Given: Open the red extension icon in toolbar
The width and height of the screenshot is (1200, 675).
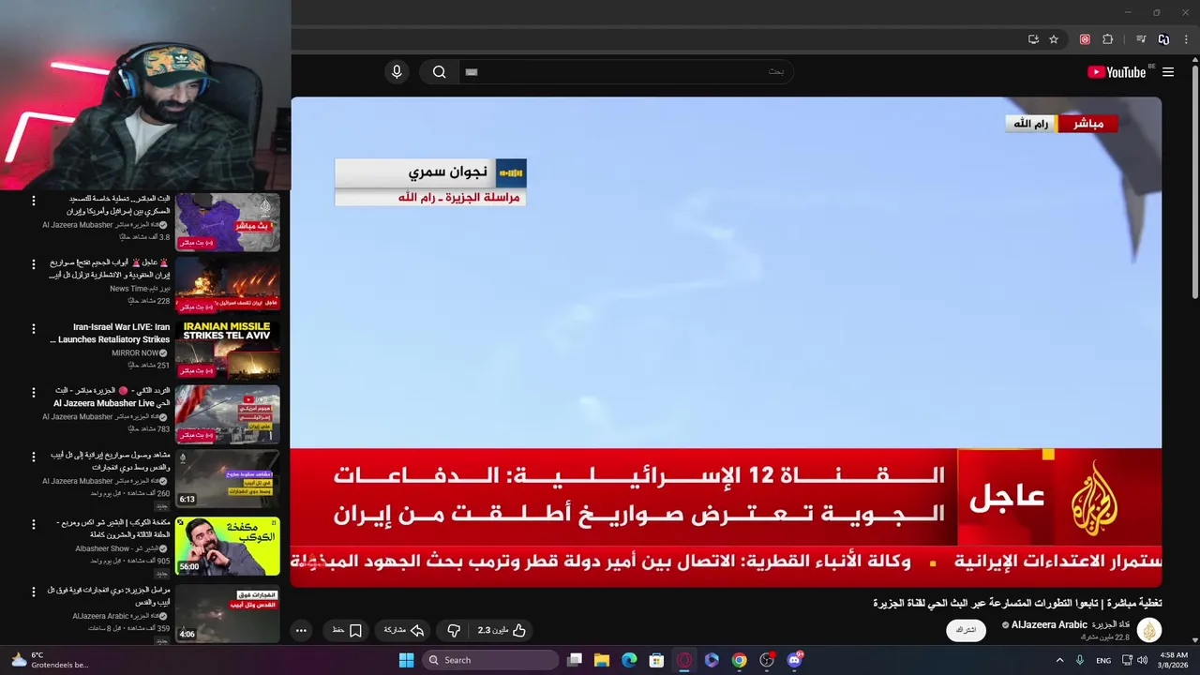Looking at the screenshot, I should pos(1085,39).
